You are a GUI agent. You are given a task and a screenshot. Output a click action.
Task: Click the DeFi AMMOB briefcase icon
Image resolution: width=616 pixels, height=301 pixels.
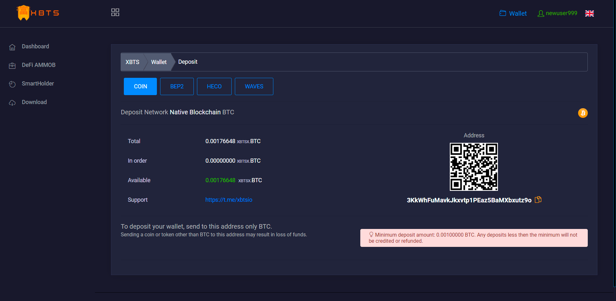pos(12,65)
